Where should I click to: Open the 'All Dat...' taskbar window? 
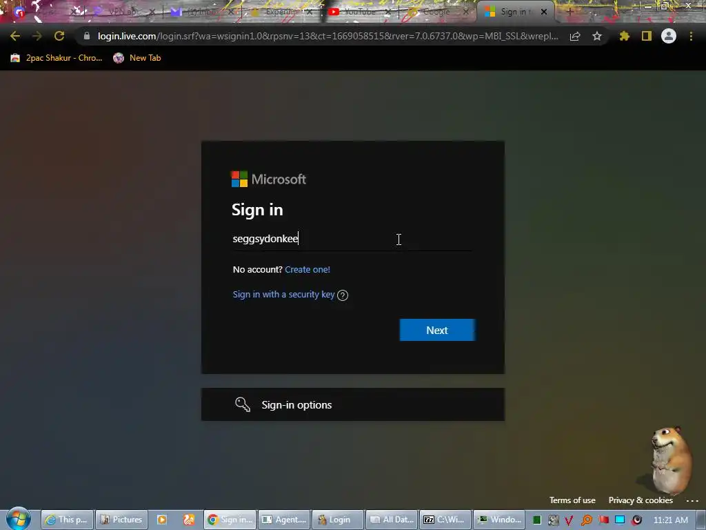[392, 520]
